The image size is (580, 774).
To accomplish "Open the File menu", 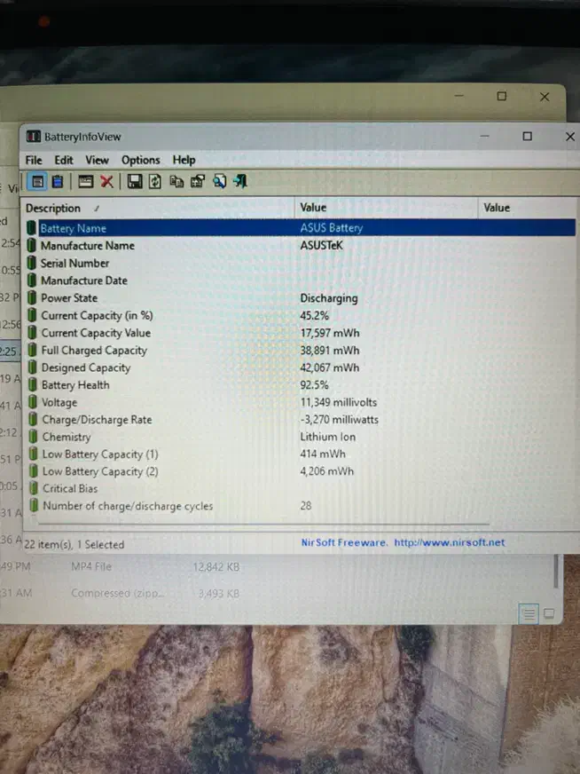I will click(34, 160).
